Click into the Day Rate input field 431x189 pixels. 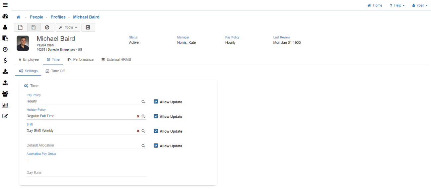click(x=86, y=173)
